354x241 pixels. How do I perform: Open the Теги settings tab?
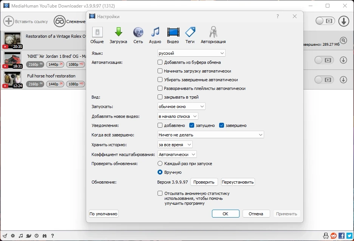pos(190,35)
